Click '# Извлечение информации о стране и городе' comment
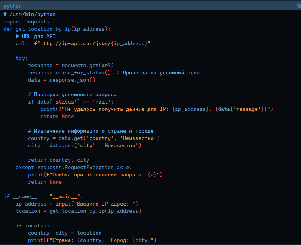 click(91, 131)
